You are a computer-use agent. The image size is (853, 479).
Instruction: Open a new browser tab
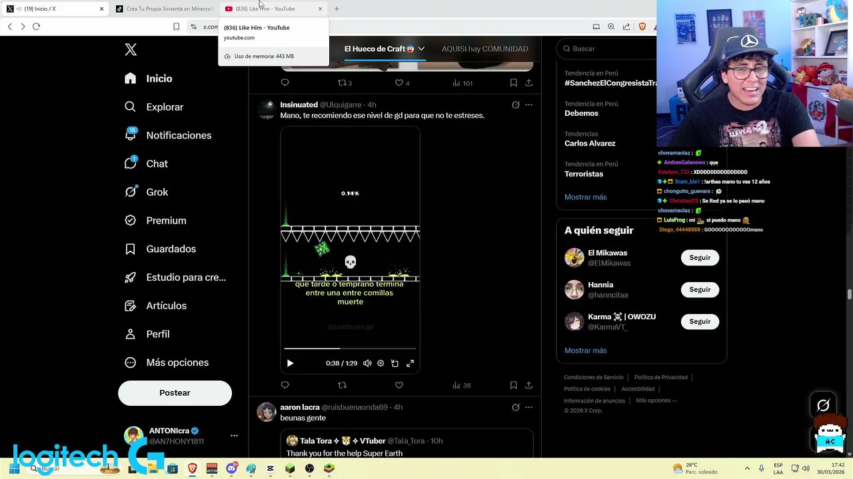coord(337,9)
